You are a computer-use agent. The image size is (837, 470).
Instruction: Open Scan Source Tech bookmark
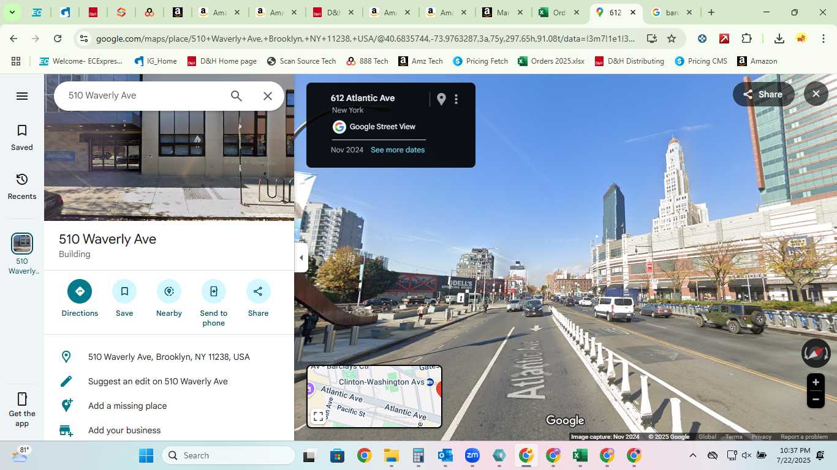click(x=301, y=61)
